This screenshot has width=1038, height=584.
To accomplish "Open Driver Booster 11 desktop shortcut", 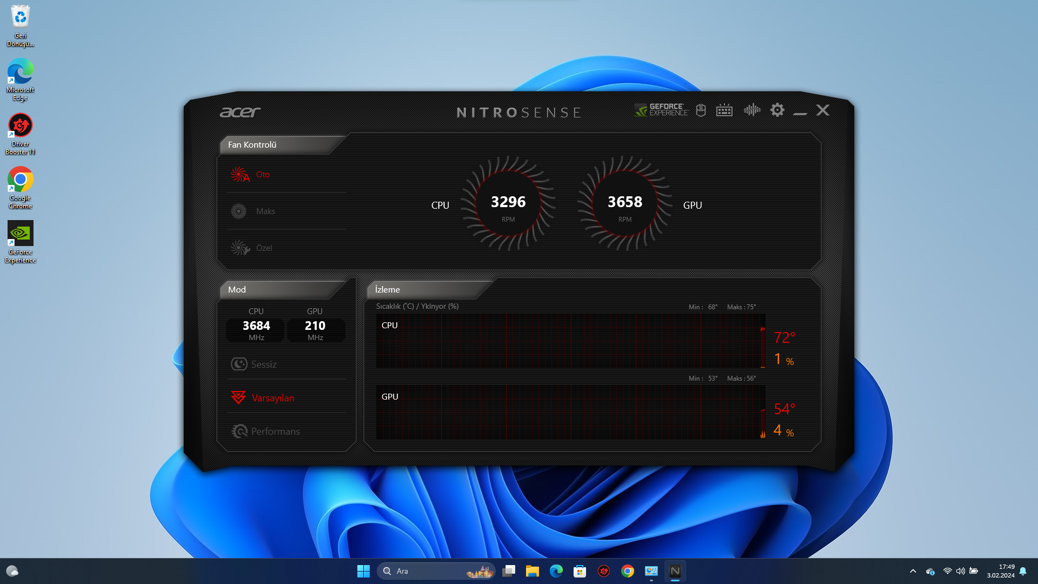I will point(21,134).
